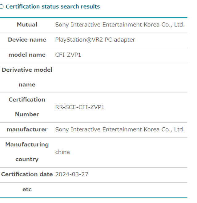
Task: Click the 'Device name' label
Action: (x=27, y=40)
